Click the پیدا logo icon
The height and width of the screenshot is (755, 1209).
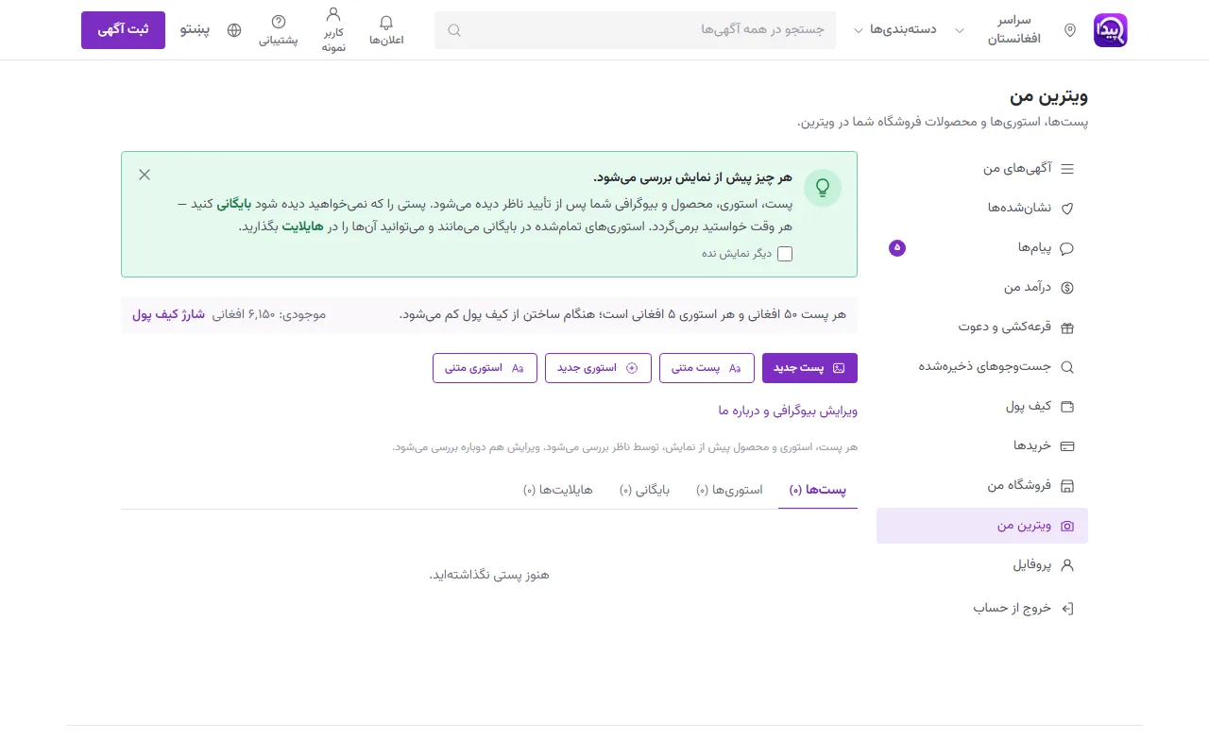click(x=1110, y=30)
